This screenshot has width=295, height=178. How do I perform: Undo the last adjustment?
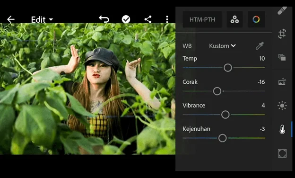point(104,19)
